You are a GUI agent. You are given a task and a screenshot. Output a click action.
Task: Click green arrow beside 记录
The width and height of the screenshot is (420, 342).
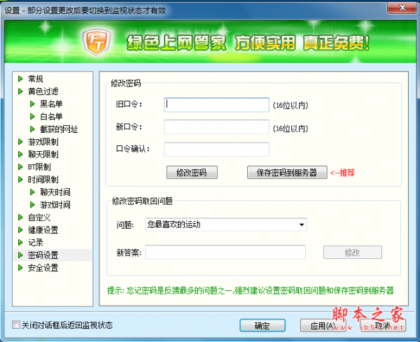point(20,243)
